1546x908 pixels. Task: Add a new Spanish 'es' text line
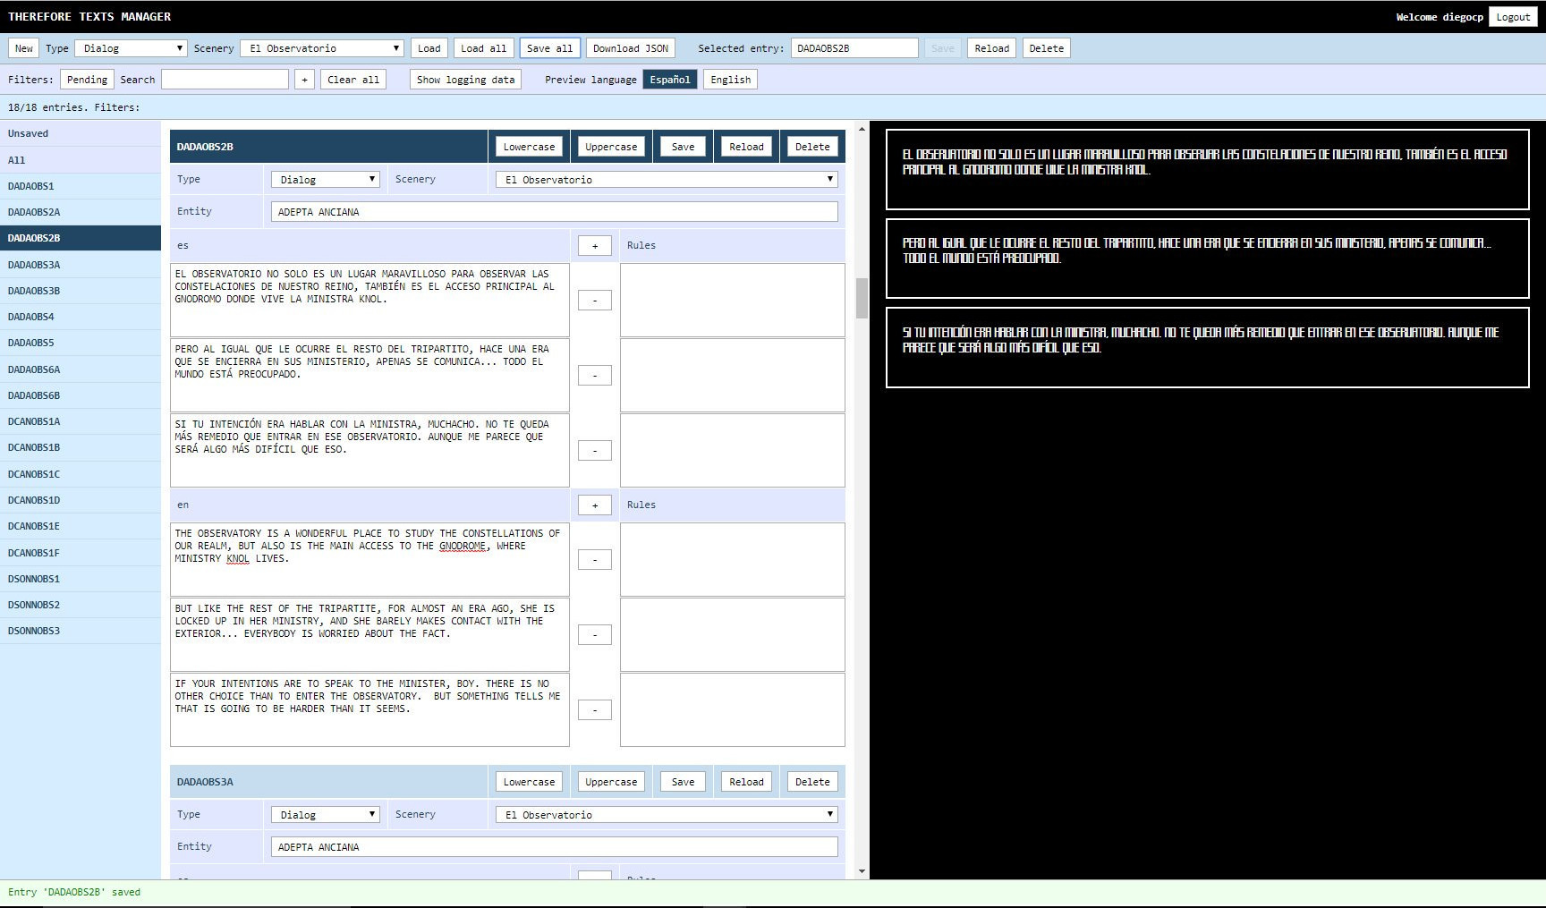595,246
